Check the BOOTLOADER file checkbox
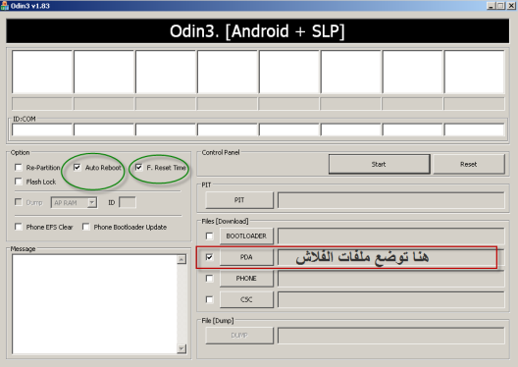Image resolution: width=518 pixels, height=367 pixels. point(209,236)
